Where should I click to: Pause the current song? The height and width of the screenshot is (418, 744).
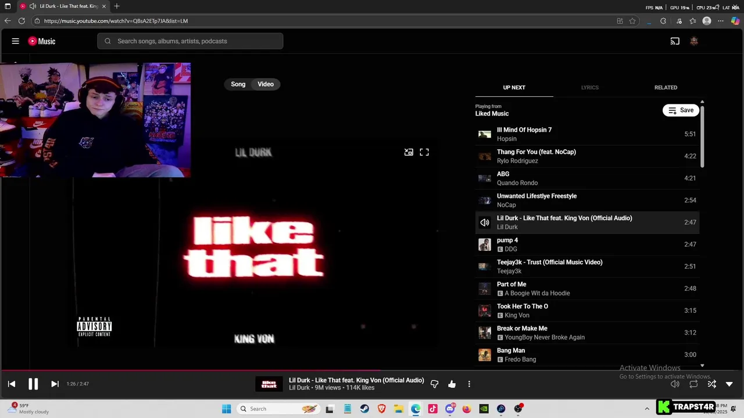pyautogui.click(x=33, y=384)
